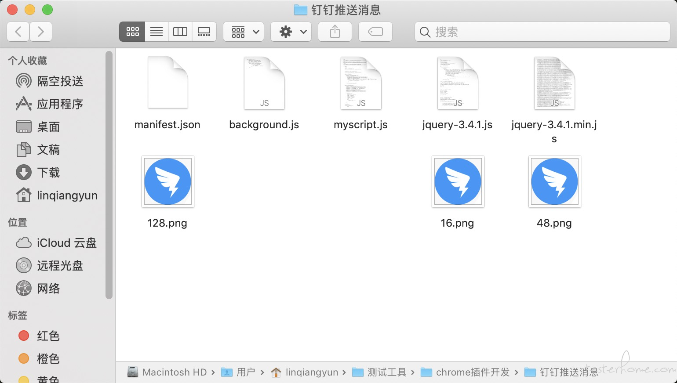Open the gear action menu

(x=291, y=32)
